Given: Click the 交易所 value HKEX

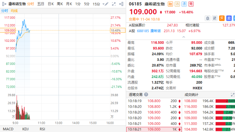Looking at the screenshot, I should [x=197, y=88].
